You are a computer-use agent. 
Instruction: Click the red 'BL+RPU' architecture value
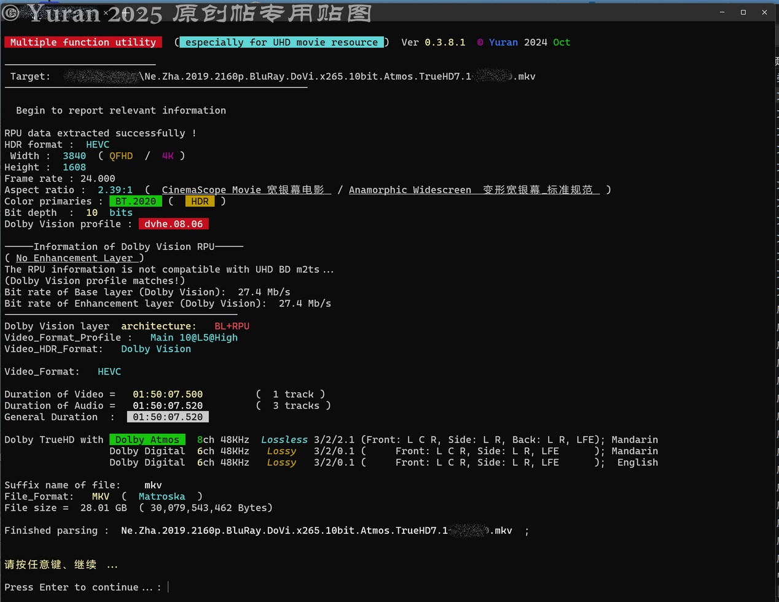[232, 326]
